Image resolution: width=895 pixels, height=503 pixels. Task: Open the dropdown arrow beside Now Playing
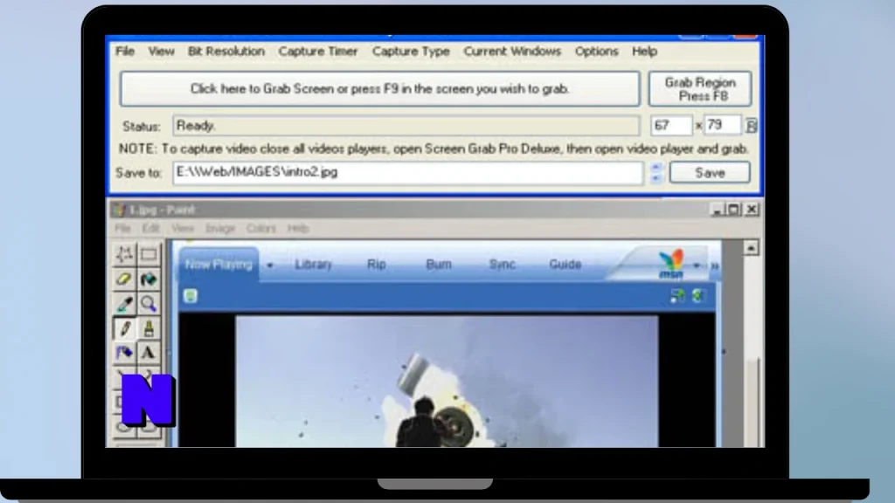tap(270, 265)
